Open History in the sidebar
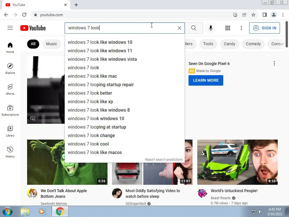 point(10,152)
